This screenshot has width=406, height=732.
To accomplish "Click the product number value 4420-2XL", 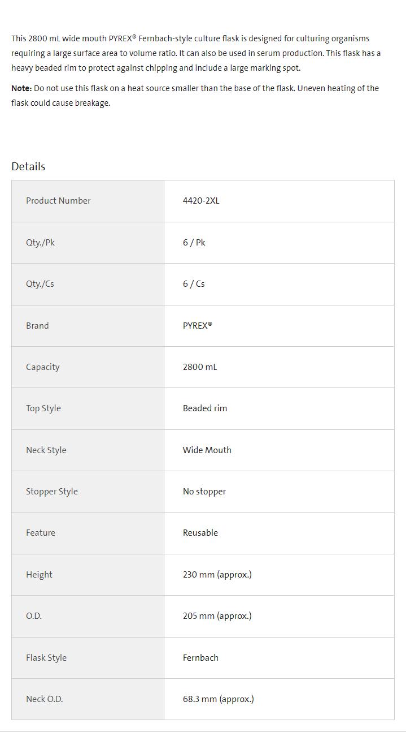I will (201, 201).
